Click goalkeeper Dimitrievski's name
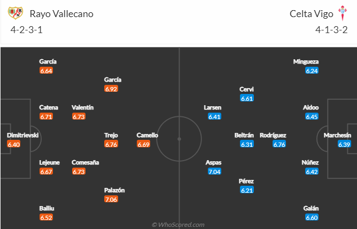 pos(23,135)
